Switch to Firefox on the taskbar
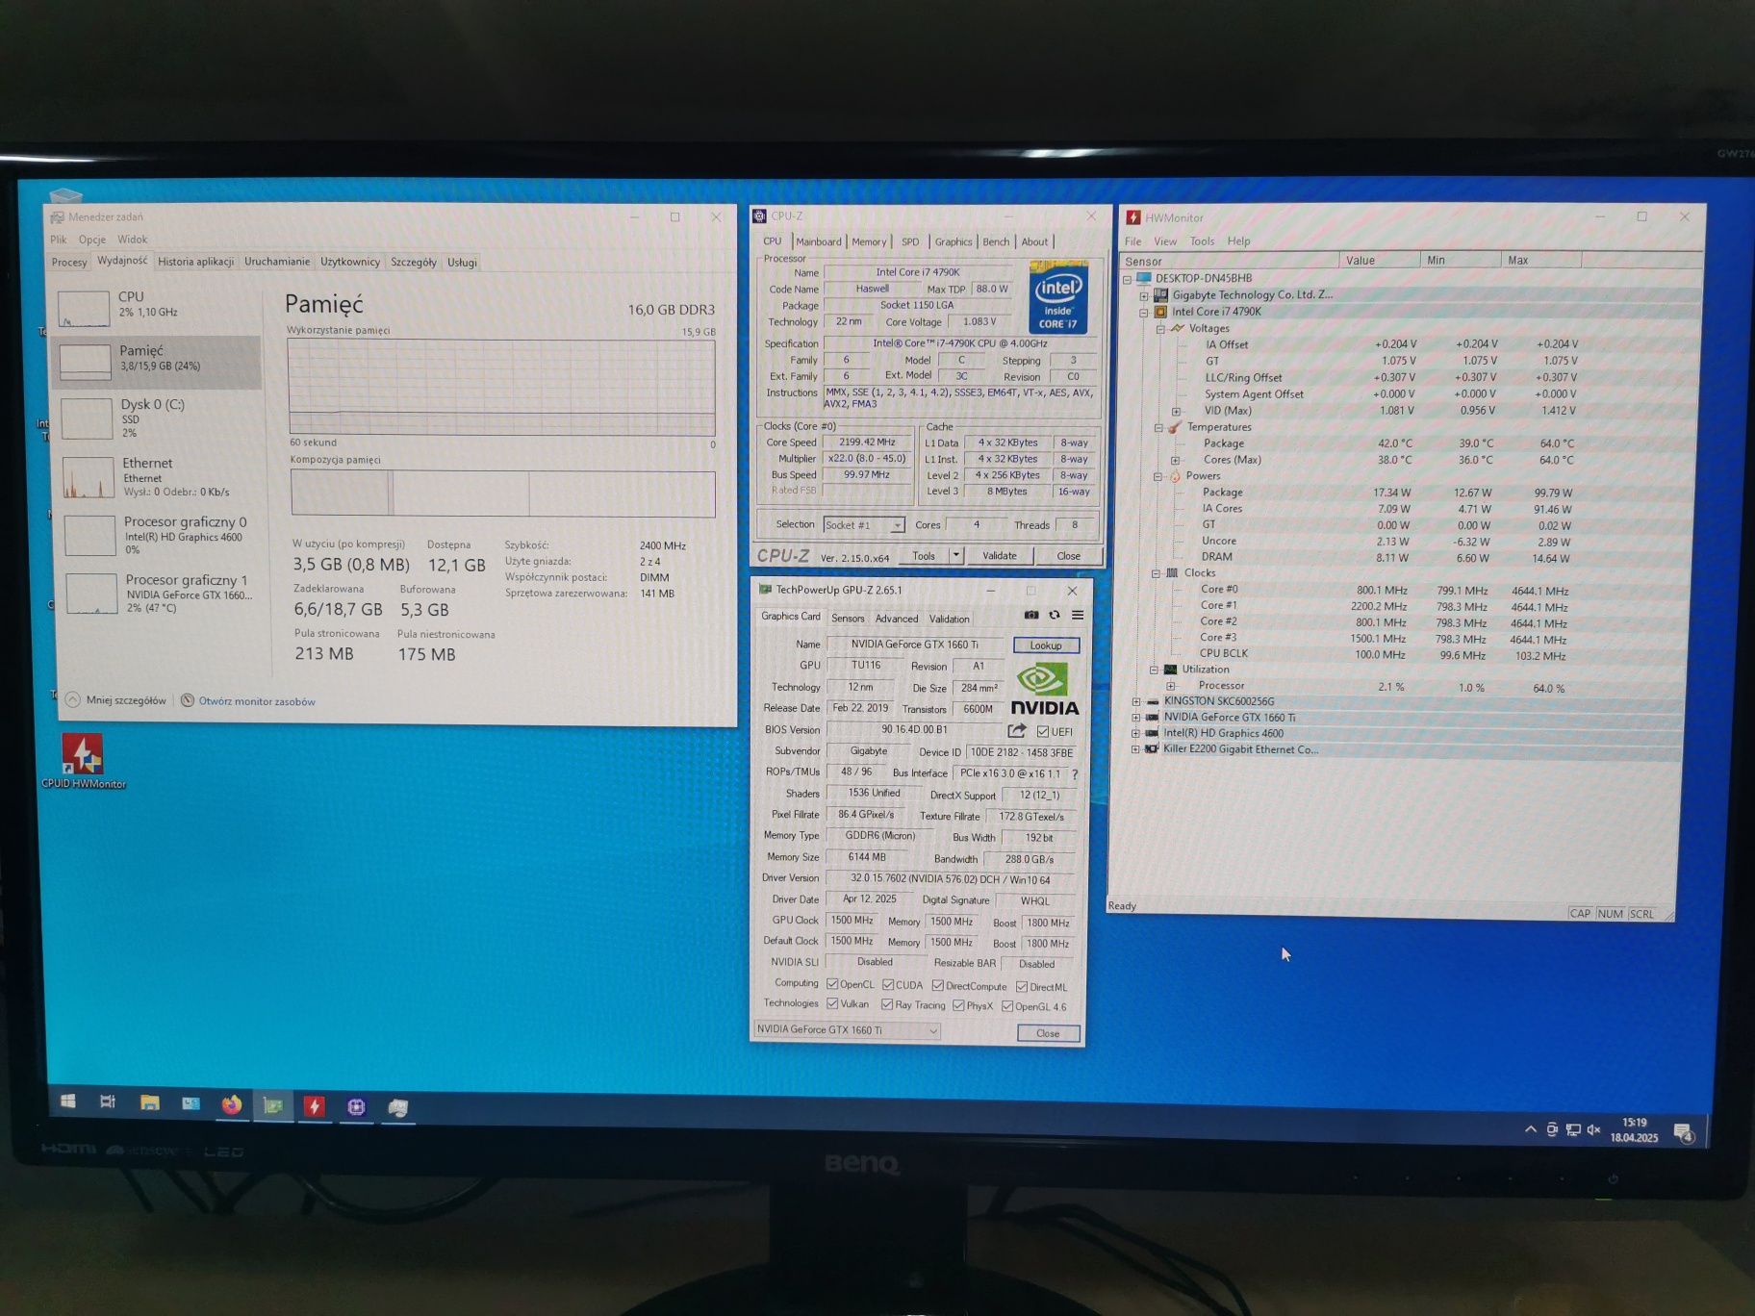 point(231,1104)
